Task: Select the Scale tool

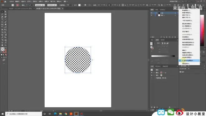Action: click(x=5, y=27)
